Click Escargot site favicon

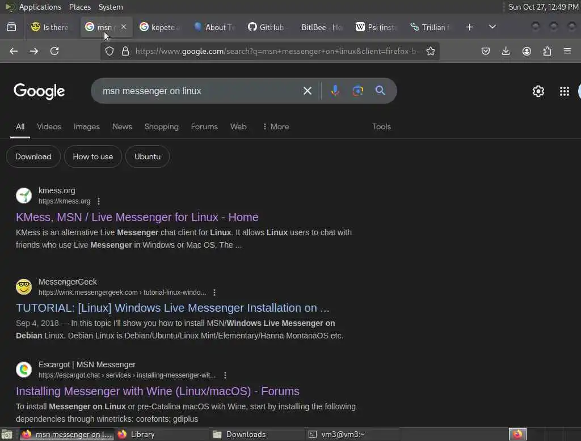[x=24, y=369]
